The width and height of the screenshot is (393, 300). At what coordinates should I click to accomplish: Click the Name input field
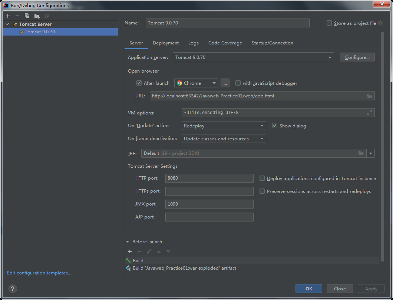[x=227, y=23]
